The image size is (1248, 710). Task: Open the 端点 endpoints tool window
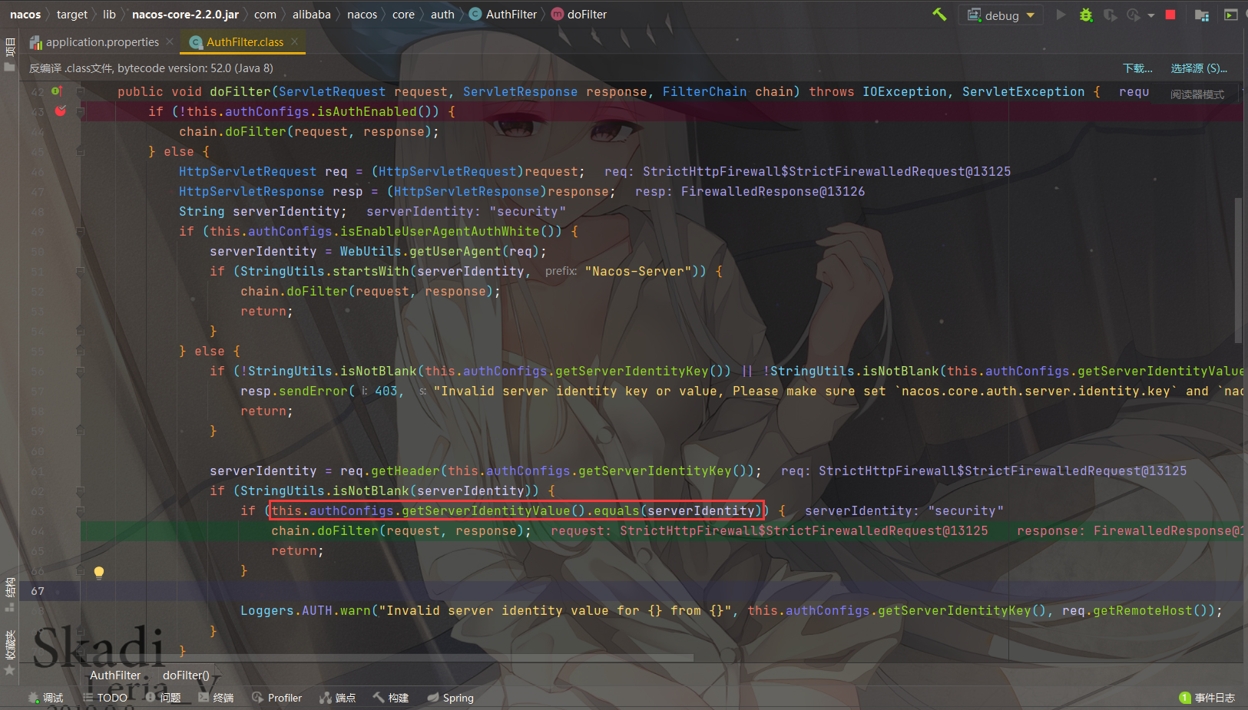[338, 698]
